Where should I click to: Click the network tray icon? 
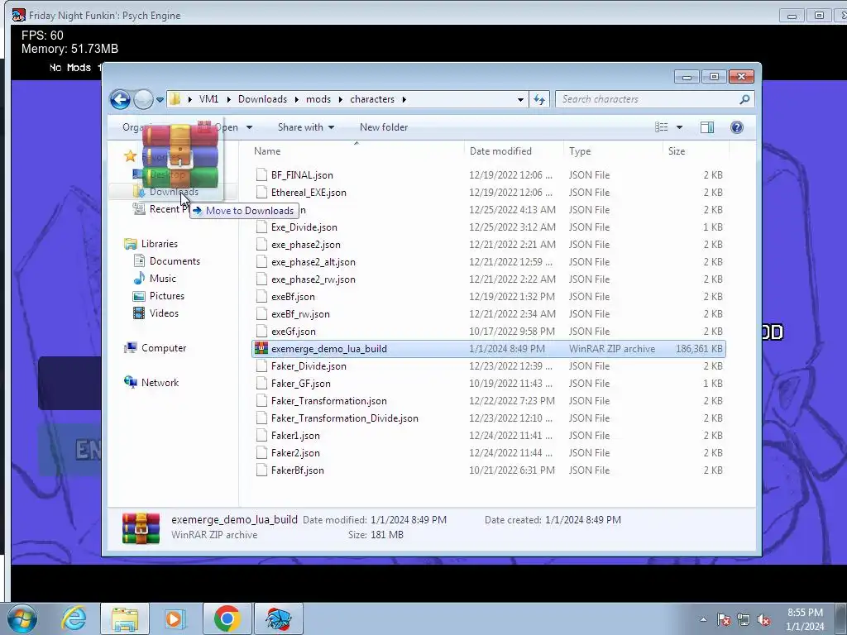point(744,619)
